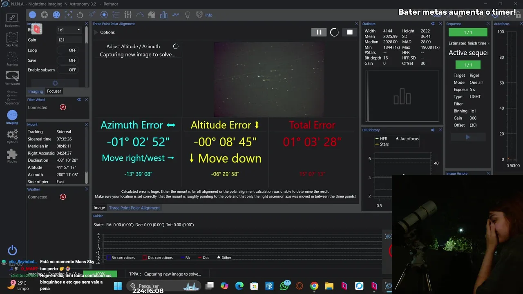Toggle the Loop switch
This screenshot has width=523, height=294.
tap(67, 50)
